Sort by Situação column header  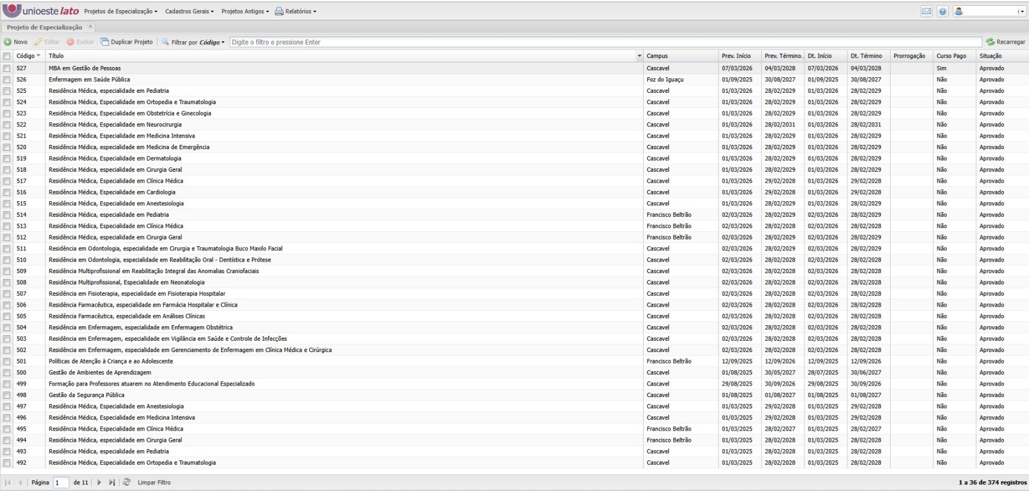click(991, 56)
